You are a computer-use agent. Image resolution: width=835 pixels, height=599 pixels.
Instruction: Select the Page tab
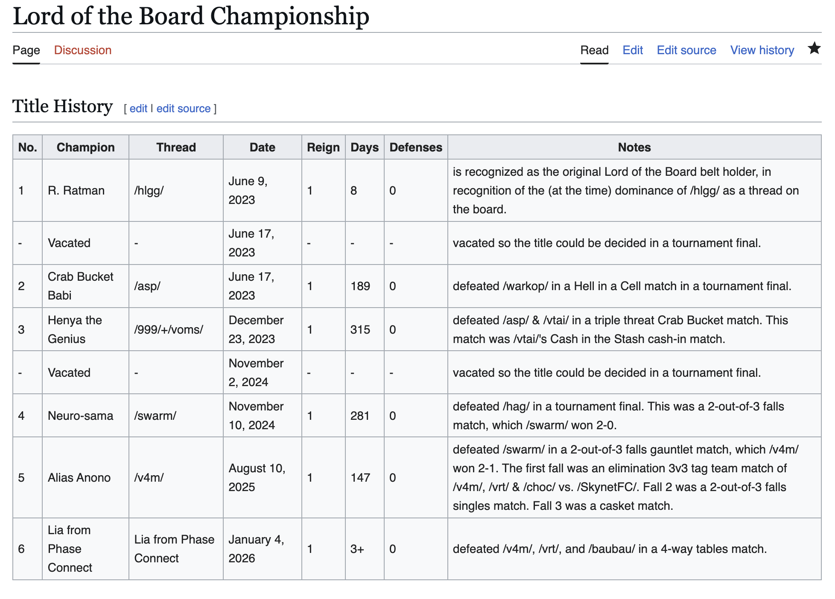pyautogui.click(x=26, y=50)
